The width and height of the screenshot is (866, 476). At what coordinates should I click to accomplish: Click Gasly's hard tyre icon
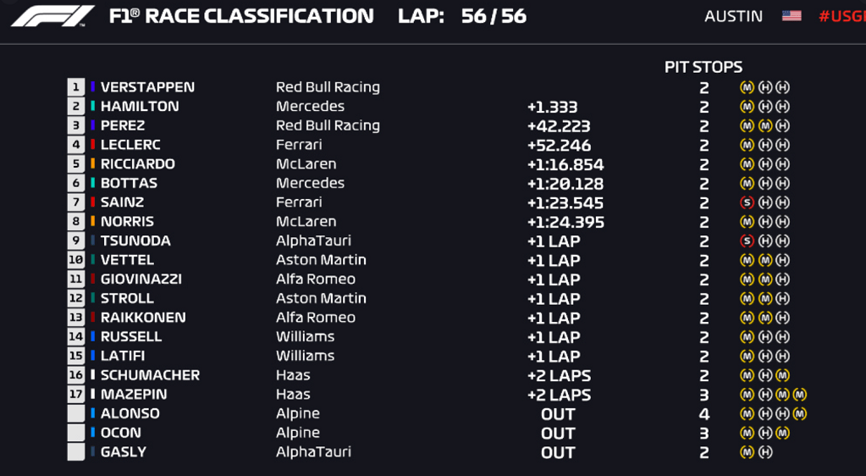coord(765,452)
